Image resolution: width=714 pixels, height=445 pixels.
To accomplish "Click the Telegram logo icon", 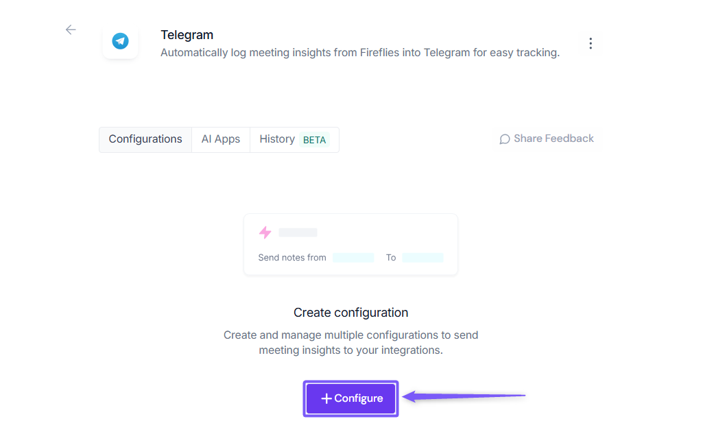I will (x=121, y=41).
